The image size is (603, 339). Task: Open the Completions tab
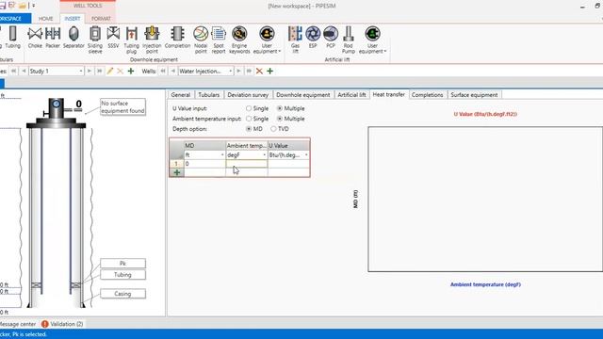coord(427,95)
